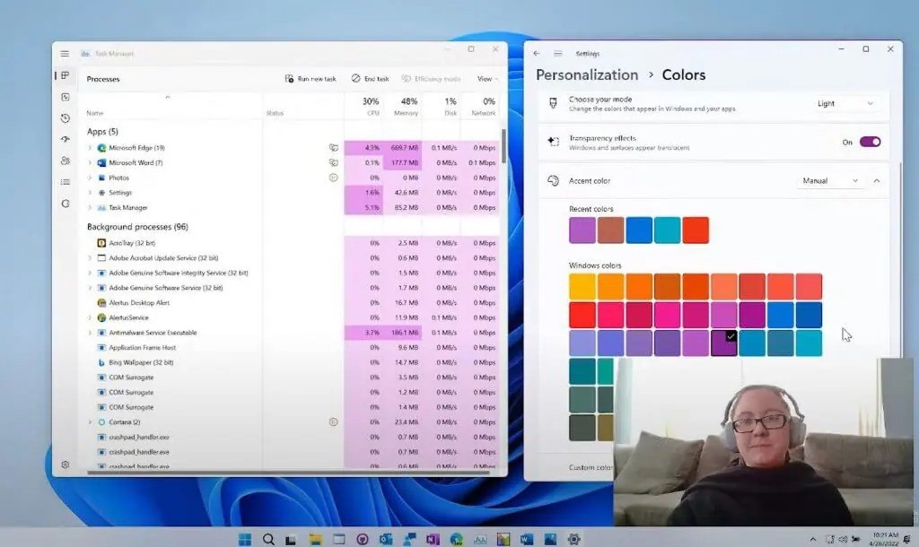Turn off Transparency effects toggle
The width and height of the screenshot is (919, 547).
pos(870,142)
